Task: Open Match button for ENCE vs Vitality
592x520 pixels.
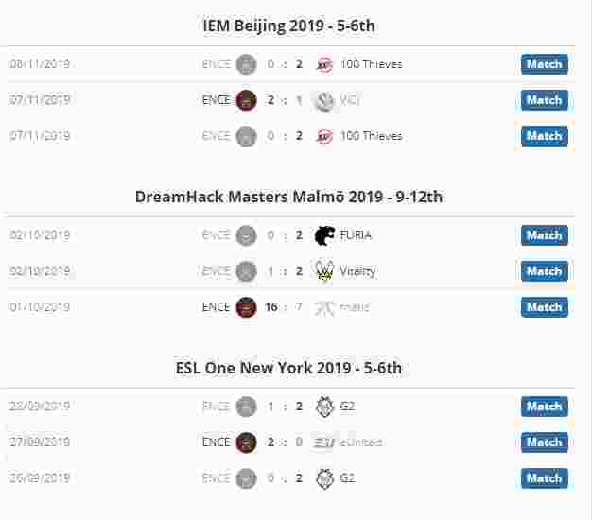Action: tap(545, 271)
